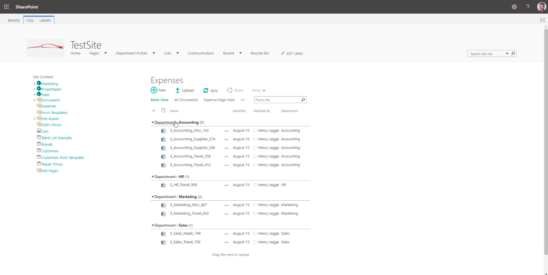Open the app launcher waffle icon
This screenshot has width=548, height=275.
click(x=6, y=7)
